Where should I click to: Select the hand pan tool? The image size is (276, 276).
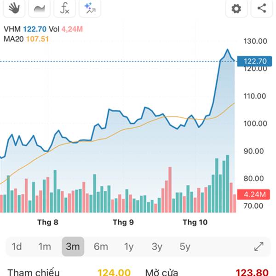(15, 8)
